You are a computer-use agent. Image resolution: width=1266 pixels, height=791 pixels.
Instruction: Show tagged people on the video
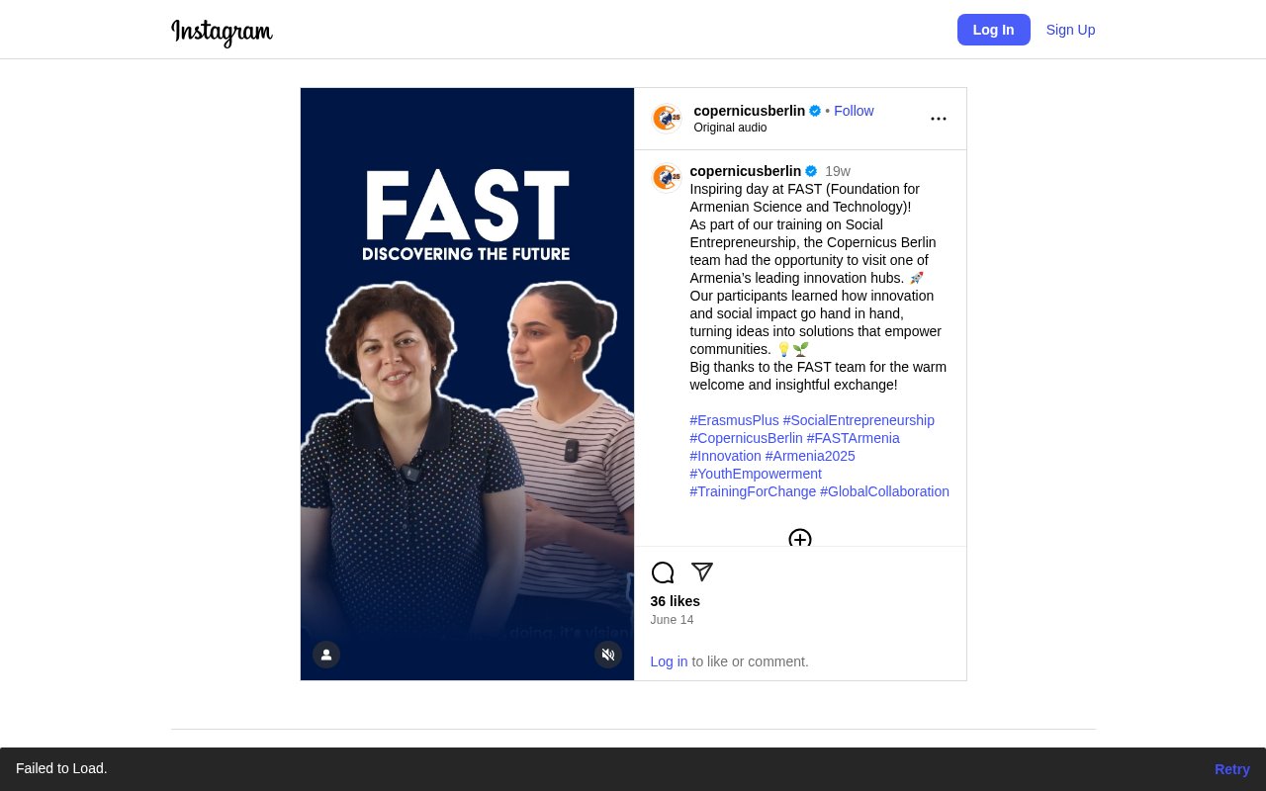point(326,655)
